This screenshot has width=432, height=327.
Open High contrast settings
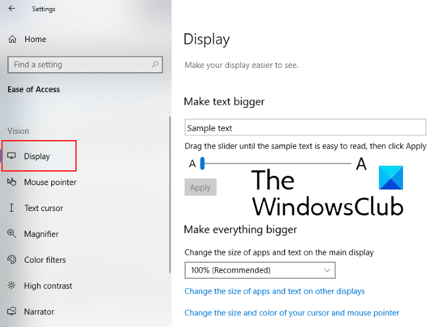point(48,286)
